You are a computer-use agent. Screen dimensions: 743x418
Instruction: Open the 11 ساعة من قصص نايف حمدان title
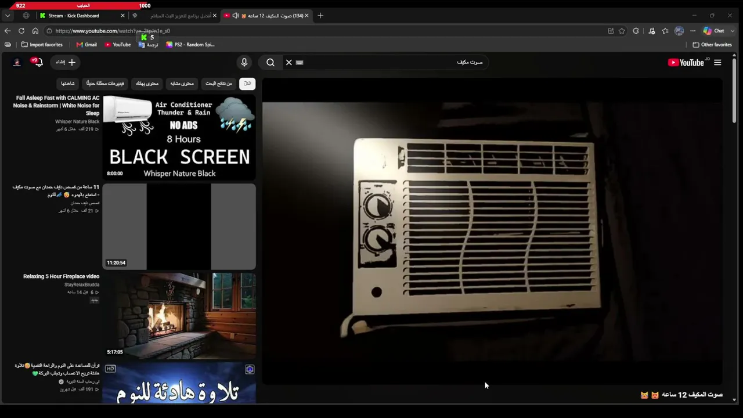click(x=56, y=191)
